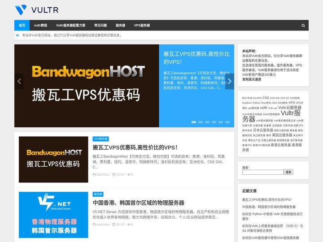Viewport: 323px width, 242px height.
Task: Open article 中国香港、韩国首尔区域的物理服务器 title
Action: coord(139,203)
